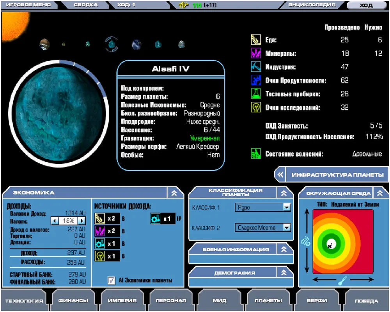Expand the Демография panel
Screen dimensions: 390x312
pyautogui.click(x=284, y=273)
